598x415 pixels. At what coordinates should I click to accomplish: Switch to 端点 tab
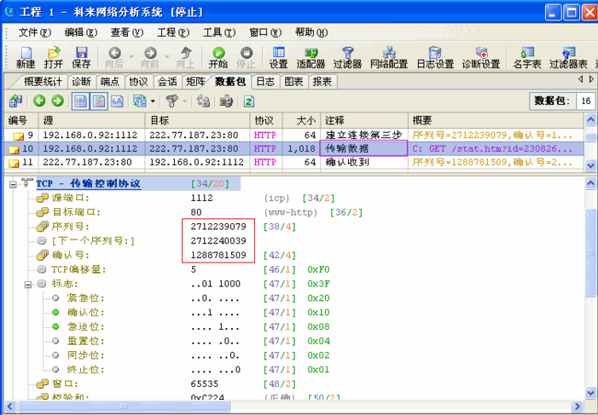(110, 82)
